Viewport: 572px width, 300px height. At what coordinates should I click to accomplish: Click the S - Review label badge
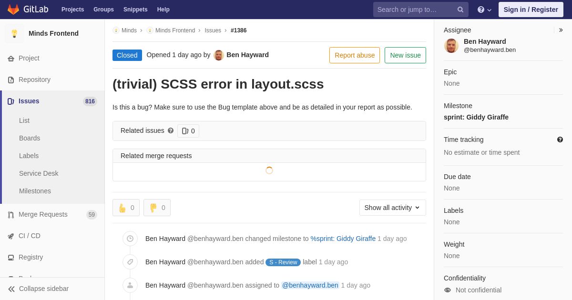click(283, 262)
